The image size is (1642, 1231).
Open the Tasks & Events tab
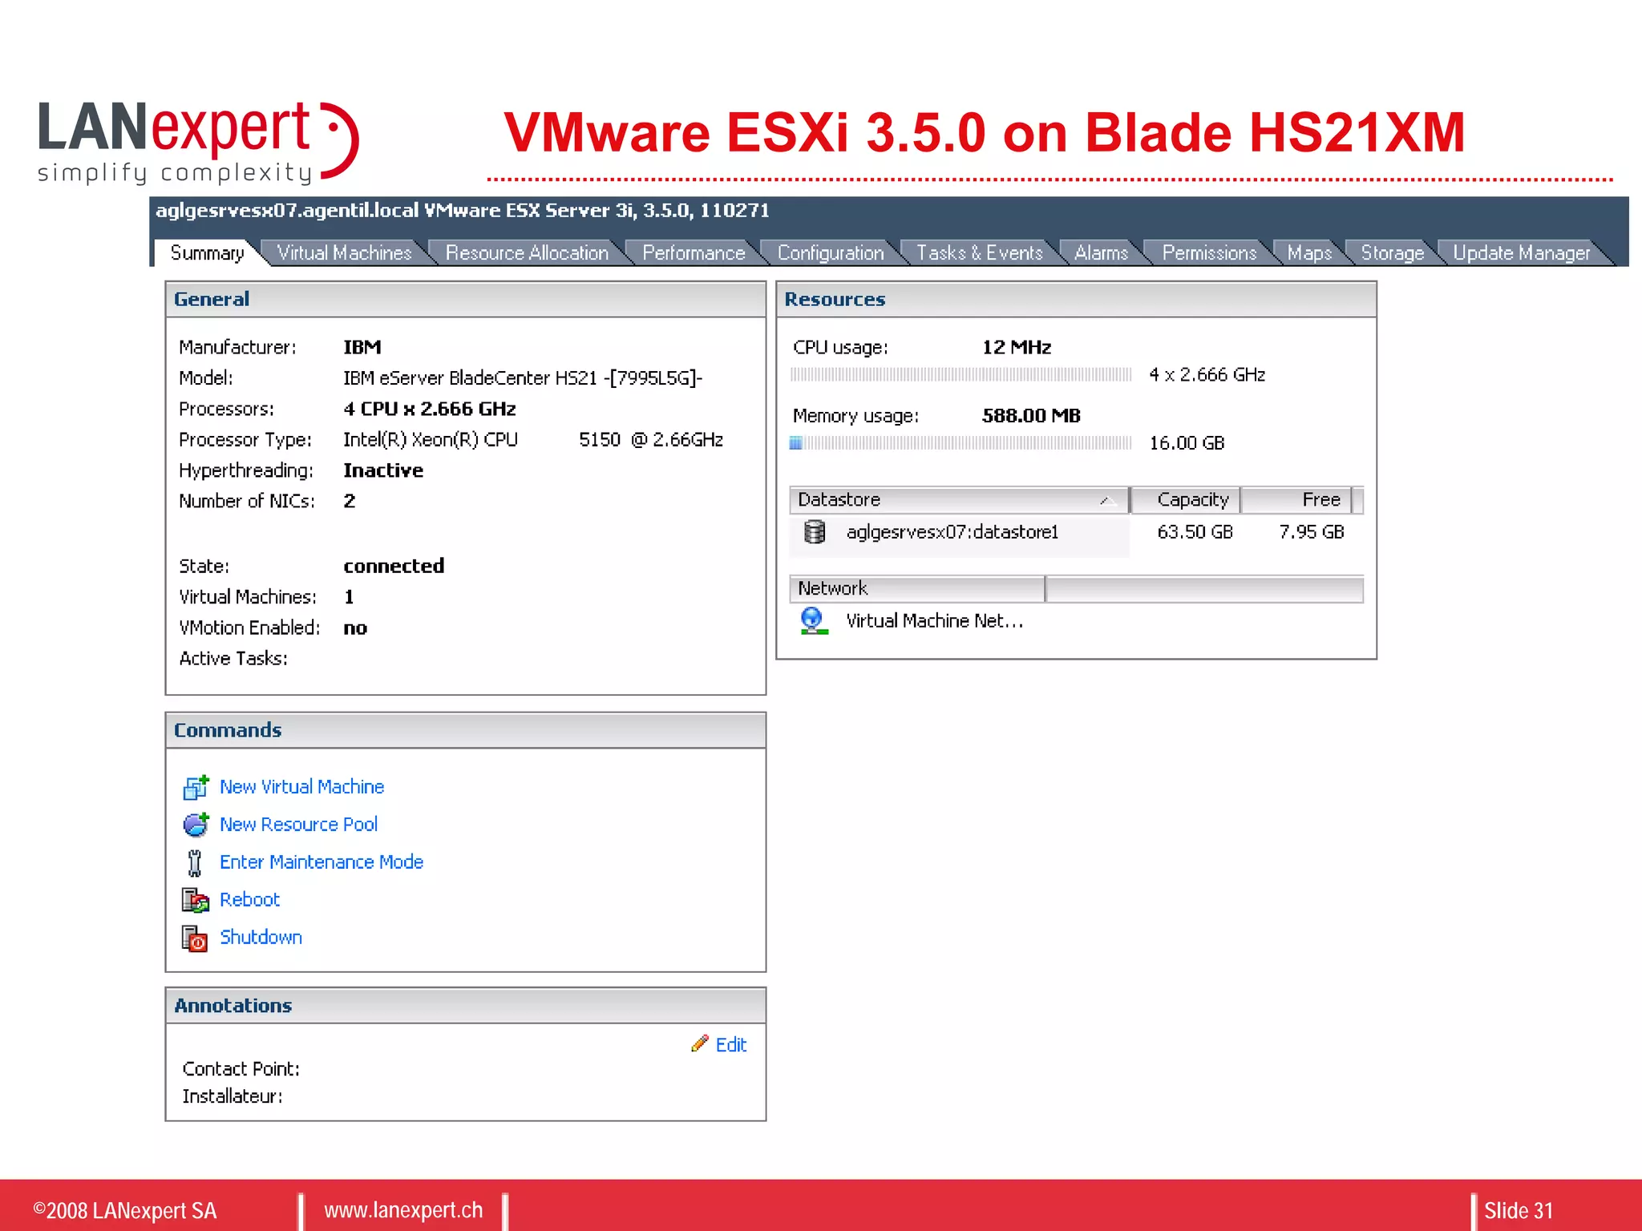click(x=979, y=253)
